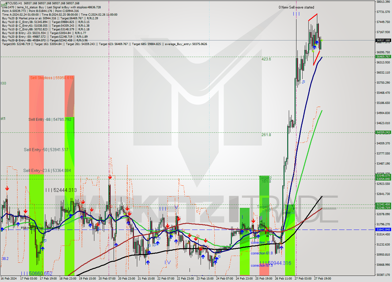Click the 50387.170 price axis value
Viewport: 392px width, 282px height.
tap(383, 275)
